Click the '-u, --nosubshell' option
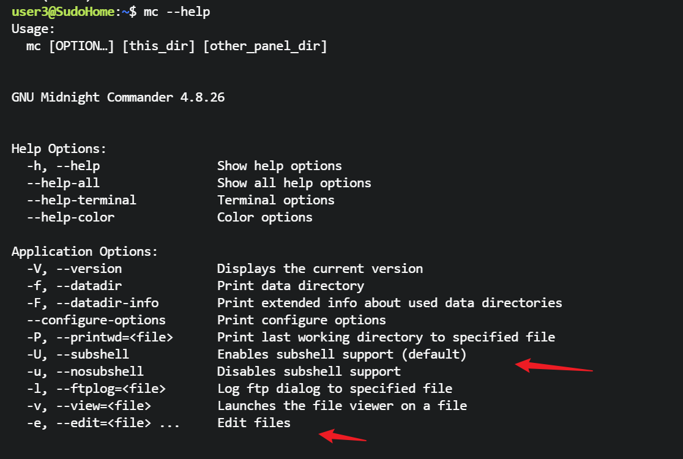Viewport: 683px width, 459px height. click(85, 371)
